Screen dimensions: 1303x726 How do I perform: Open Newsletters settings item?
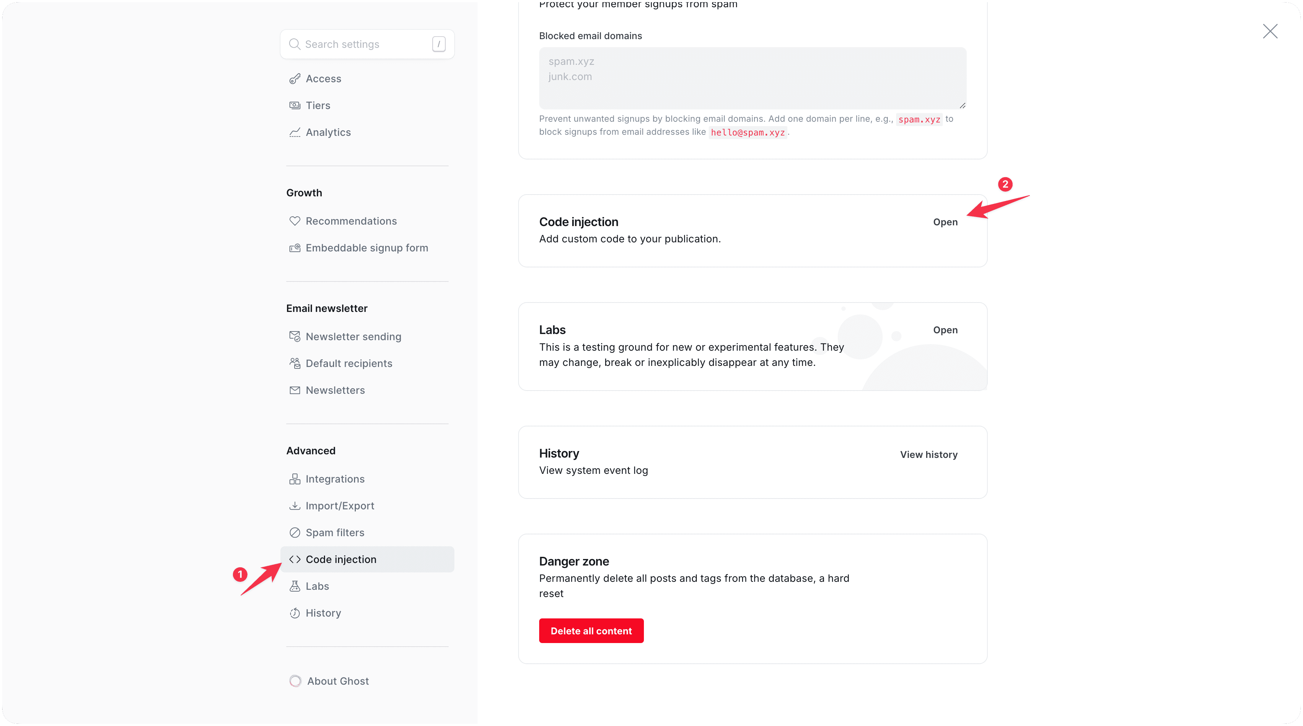[x=335, y=390]
